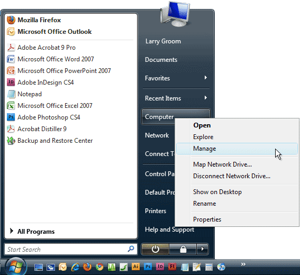This screenshot has height=275, width=300.
Task: Expand All Programs list
Action: click(32, 232)
